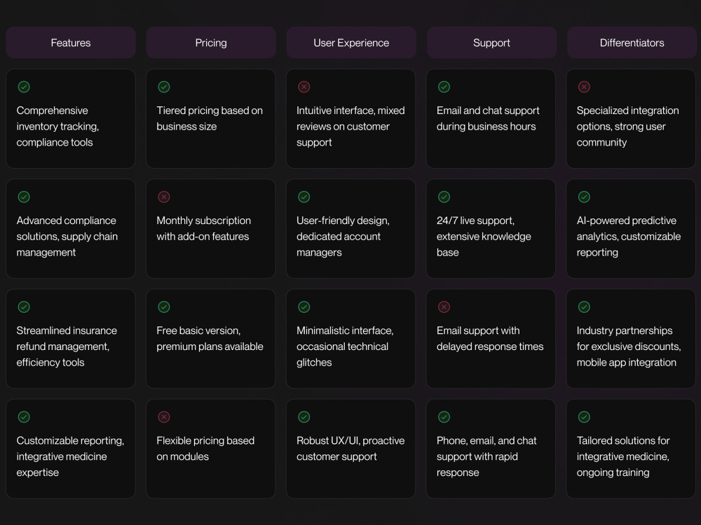Click the green check above AI-powered predictive analytics

pyautogui.click(x=584, y=197)
